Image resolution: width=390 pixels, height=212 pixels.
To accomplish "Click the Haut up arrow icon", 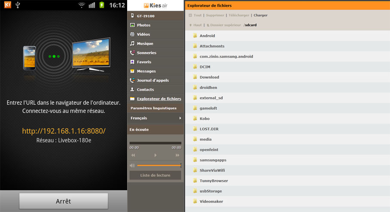I will [191, 25].
